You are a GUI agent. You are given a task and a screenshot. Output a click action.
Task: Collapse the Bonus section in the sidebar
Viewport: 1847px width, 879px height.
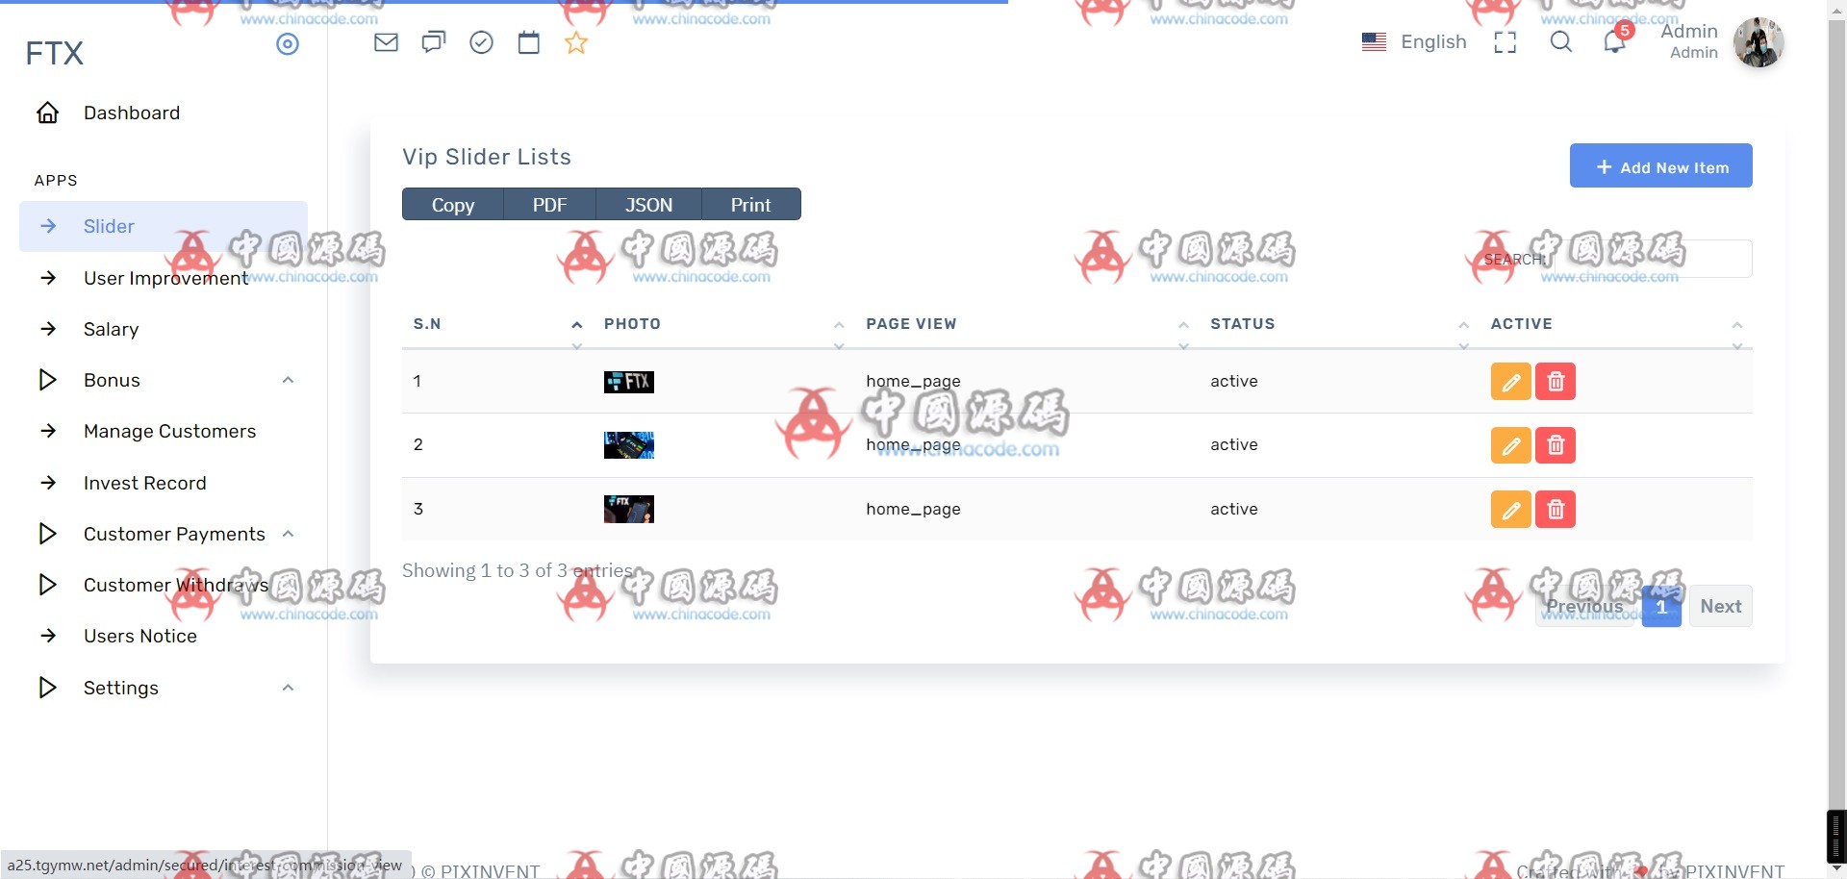tap(288, 380)
